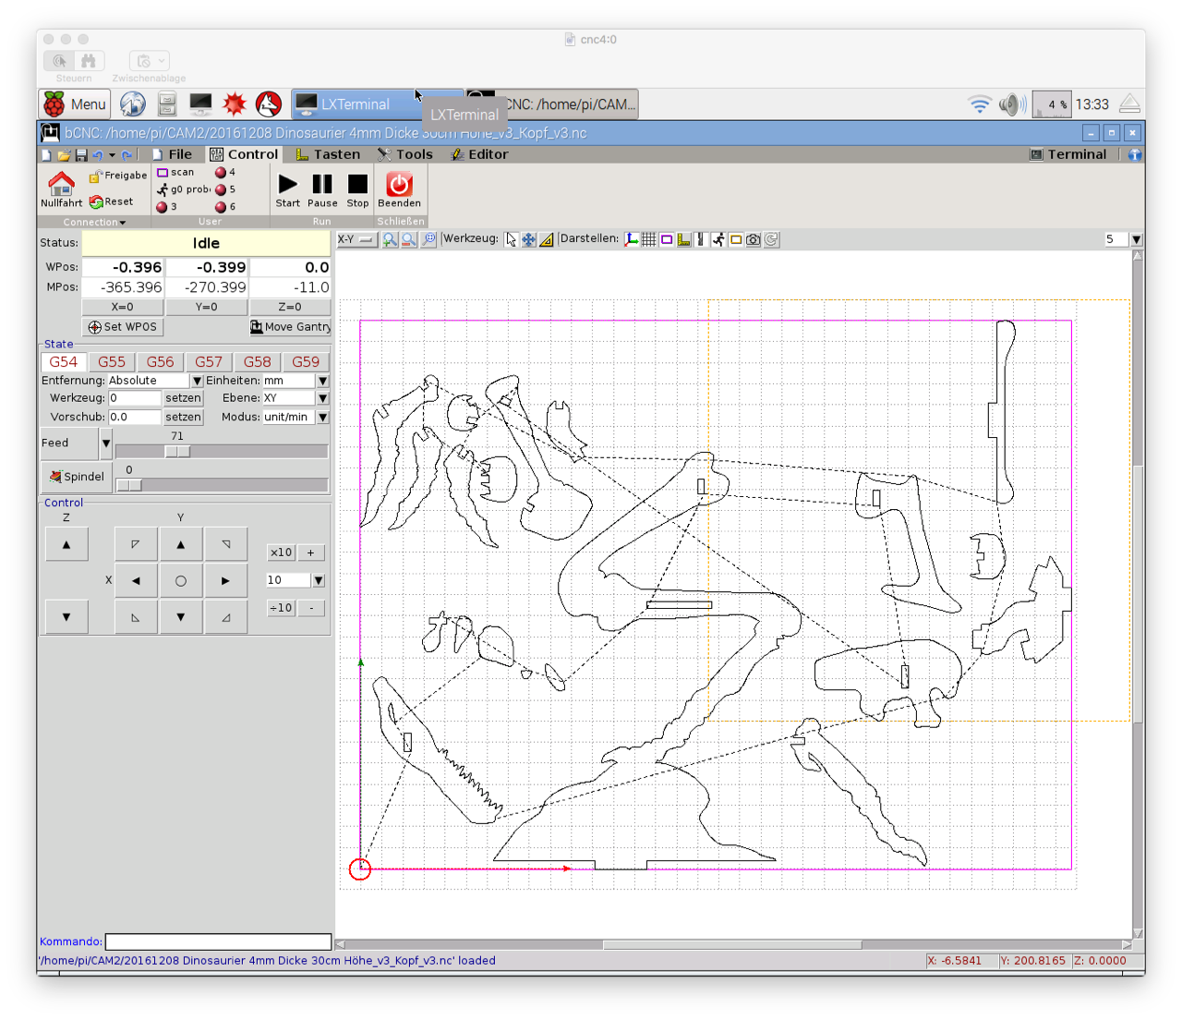Select the G55 coordinate system
The image size is (1182, 1020).
click(x=112, y=362)
